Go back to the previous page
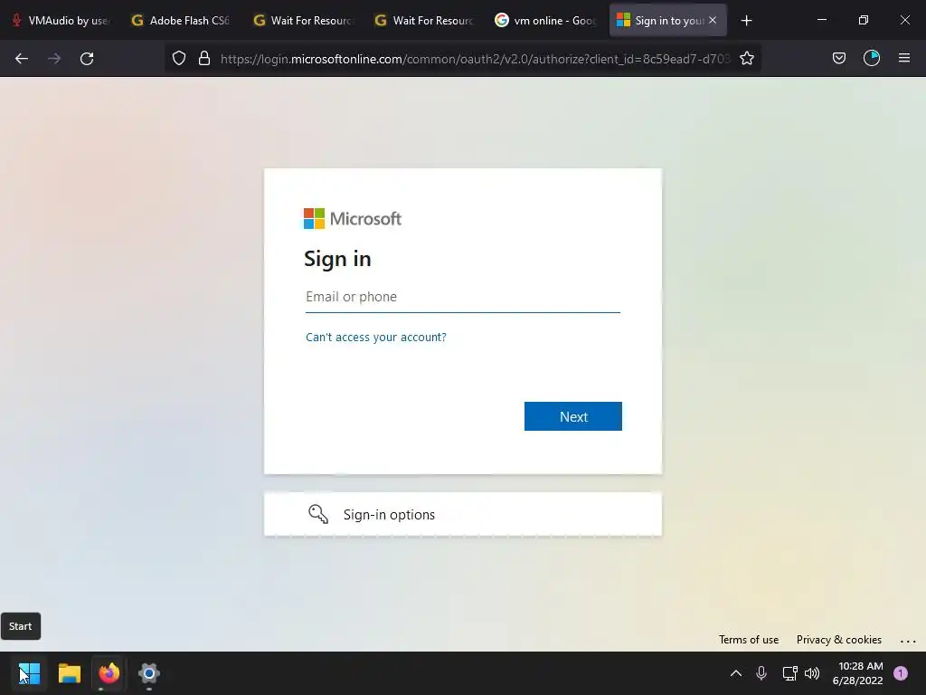 (x=22, y=59)
